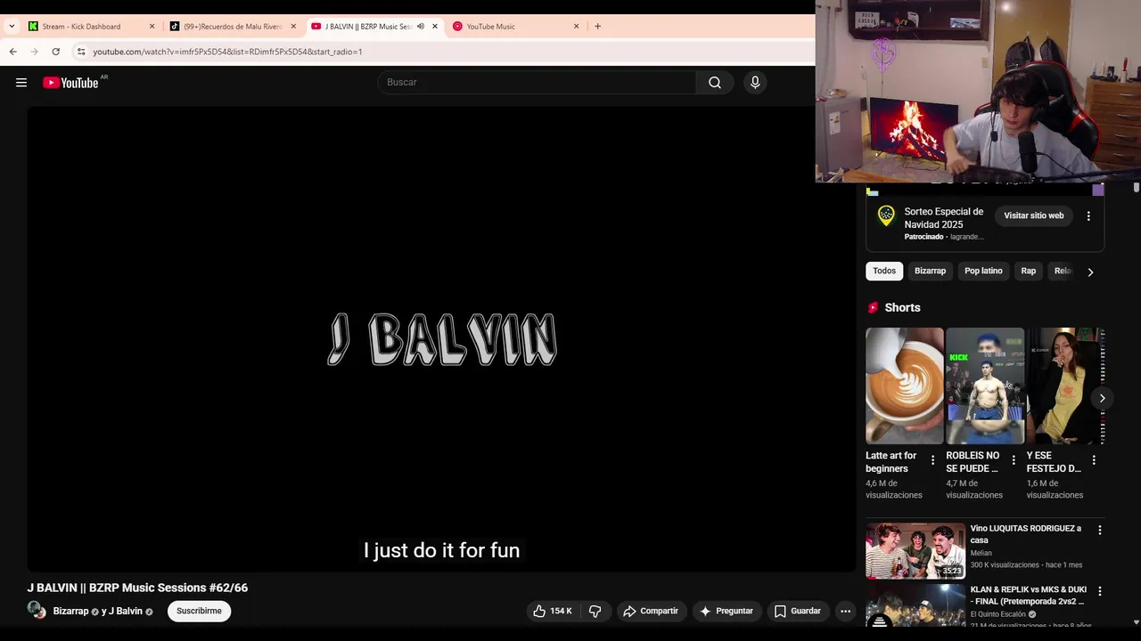The image size is (1141, 641).
Task: Mute the tab using speaker icon
Action: coord(421,27)
